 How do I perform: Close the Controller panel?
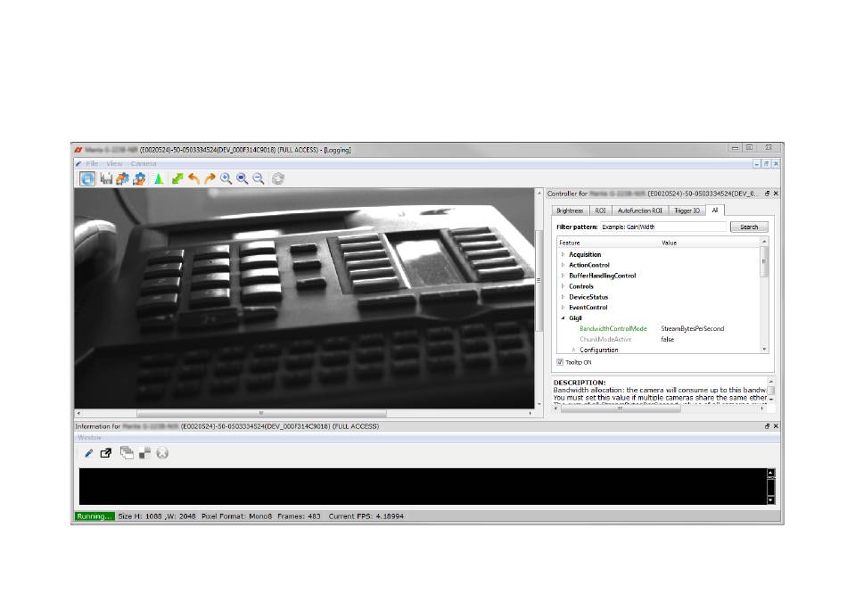[776, 194]
